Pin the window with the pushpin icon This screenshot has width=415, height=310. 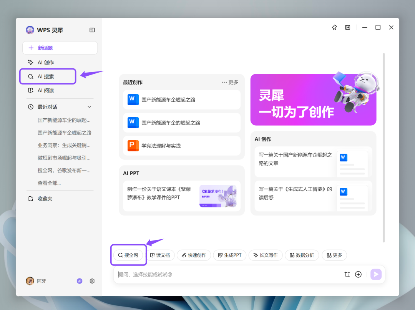pyautogui.click(x=334, y=28)
